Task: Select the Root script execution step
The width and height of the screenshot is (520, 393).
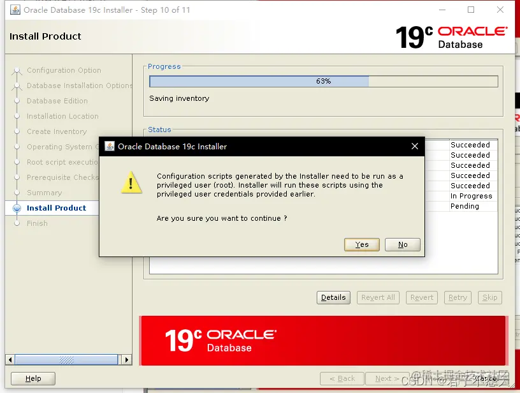Action: 62,162
